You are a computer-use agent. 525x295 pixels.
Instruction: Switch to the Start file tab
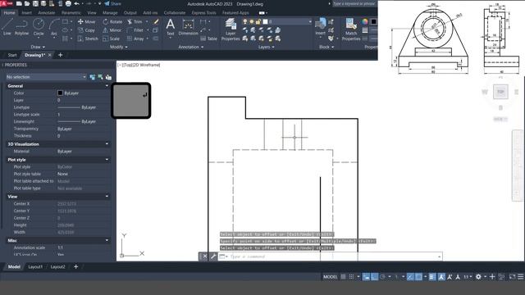pyautogui.click(x=12, y=55)
